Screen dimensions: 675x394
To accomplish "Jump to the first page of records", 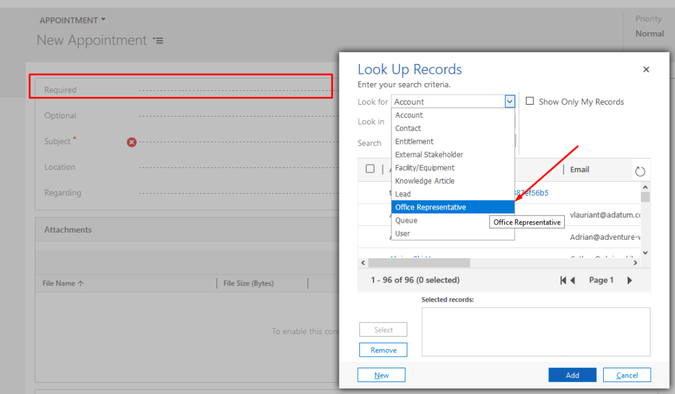I will point(564,279).
